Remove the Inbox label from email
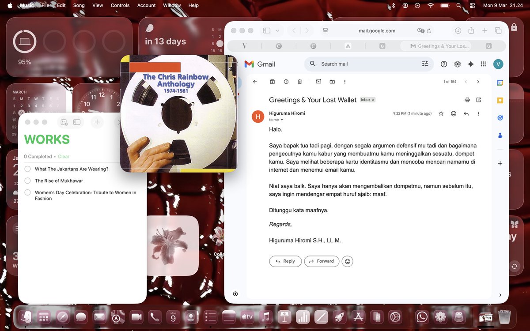Screen dimensions: 530x331 click(x=373, y=100)
